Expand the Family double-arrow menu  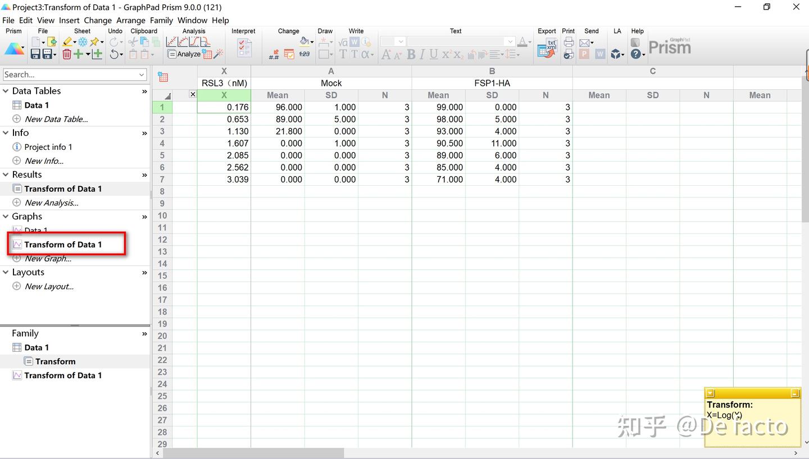(x=144, y=334)
